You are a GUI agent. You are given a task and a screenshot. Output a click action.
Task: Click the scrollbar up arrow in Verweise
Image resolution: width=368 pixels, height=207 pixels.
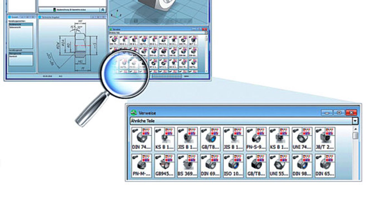pyautogui.click(x=355, y=129)
